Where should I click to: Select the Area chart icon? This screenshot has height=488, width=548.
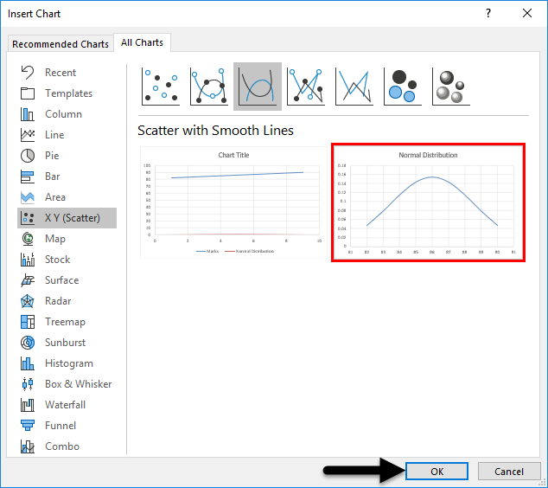coord(28,197)
